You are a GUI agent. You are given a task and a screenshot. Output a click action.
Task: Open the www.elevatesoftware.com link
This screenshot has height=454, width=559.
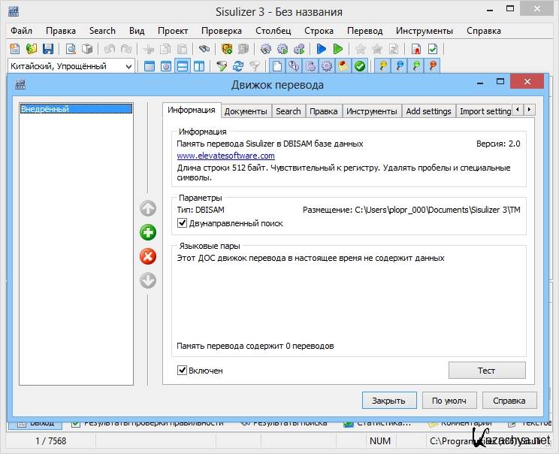(x=225, y=156)
